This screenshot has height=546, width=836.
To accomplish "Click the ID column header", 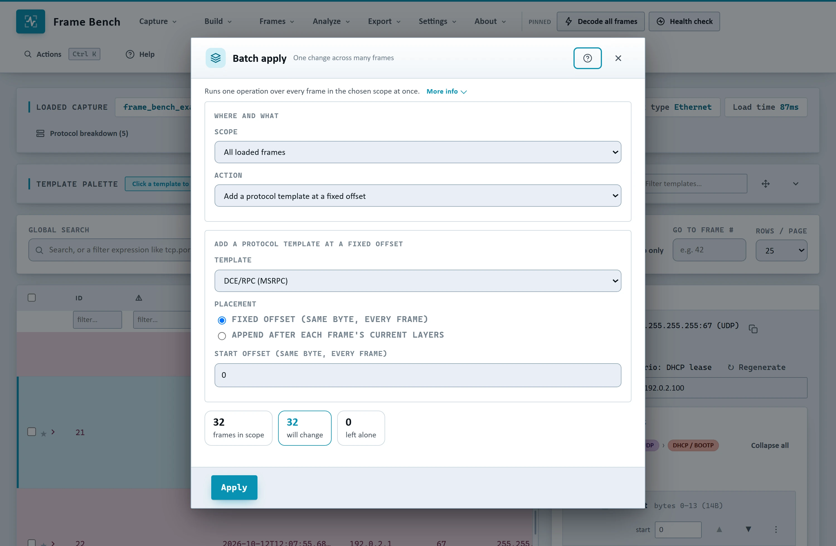I will pyautogui.click(x=79, y=298).
